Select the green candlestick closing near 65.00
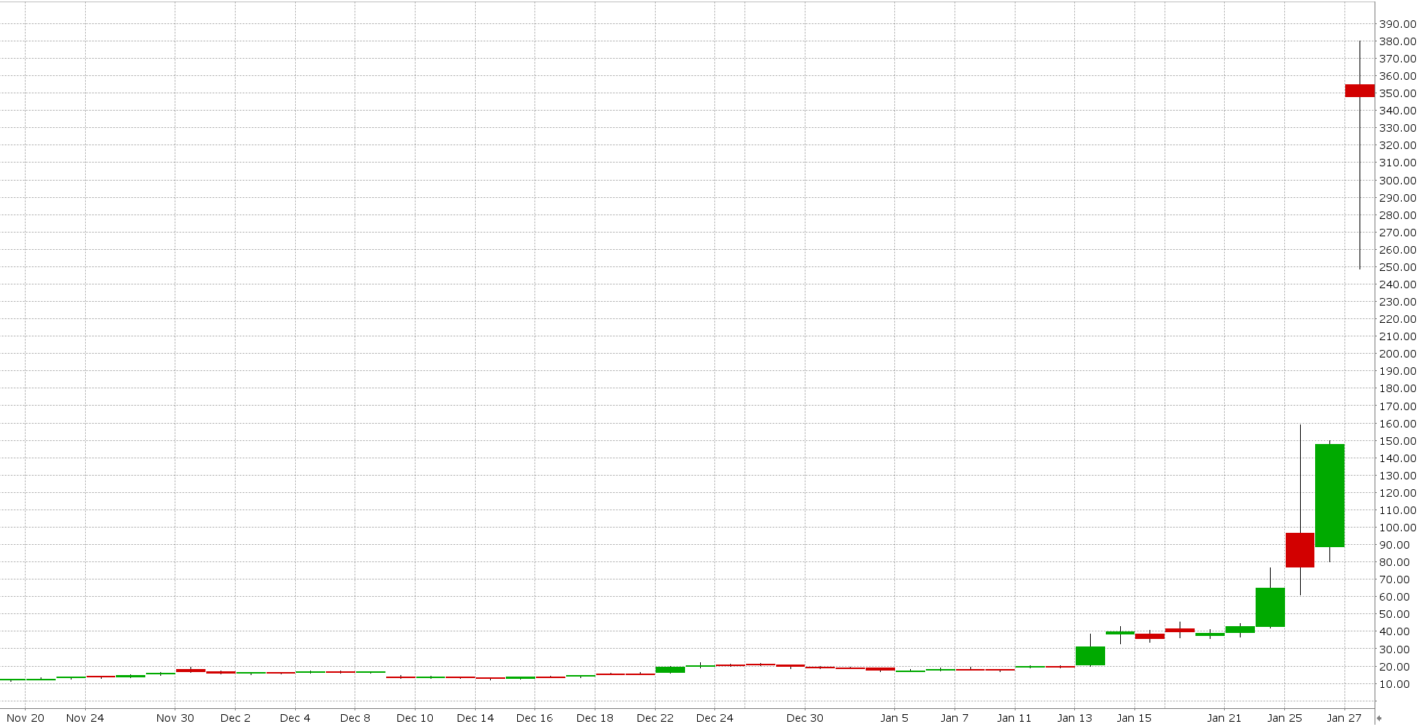 click(x=1270, y=607)
